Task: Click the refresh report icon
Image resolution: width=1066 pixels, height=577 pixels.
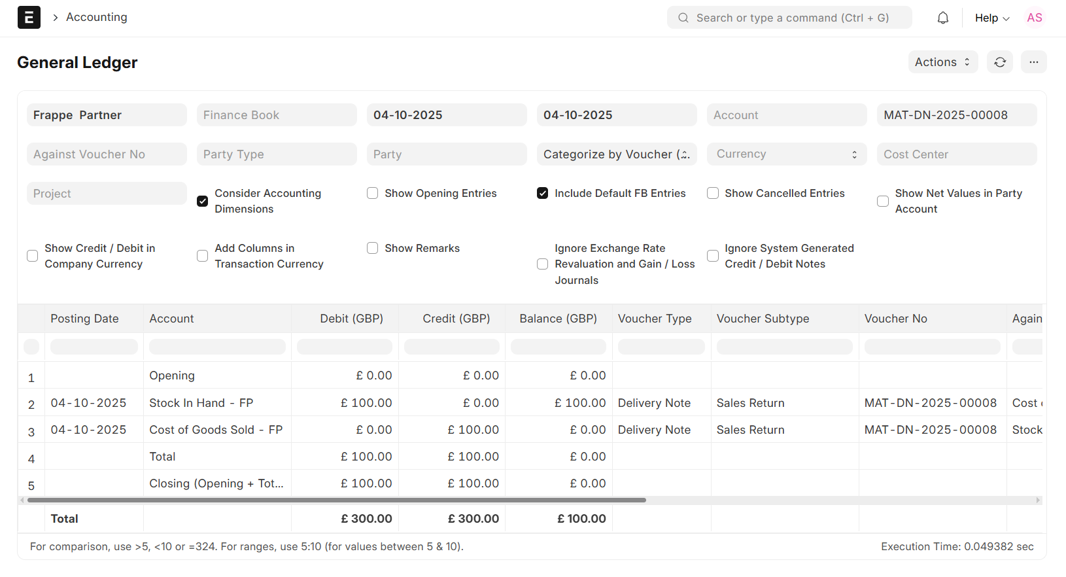Action: (999, 62)
